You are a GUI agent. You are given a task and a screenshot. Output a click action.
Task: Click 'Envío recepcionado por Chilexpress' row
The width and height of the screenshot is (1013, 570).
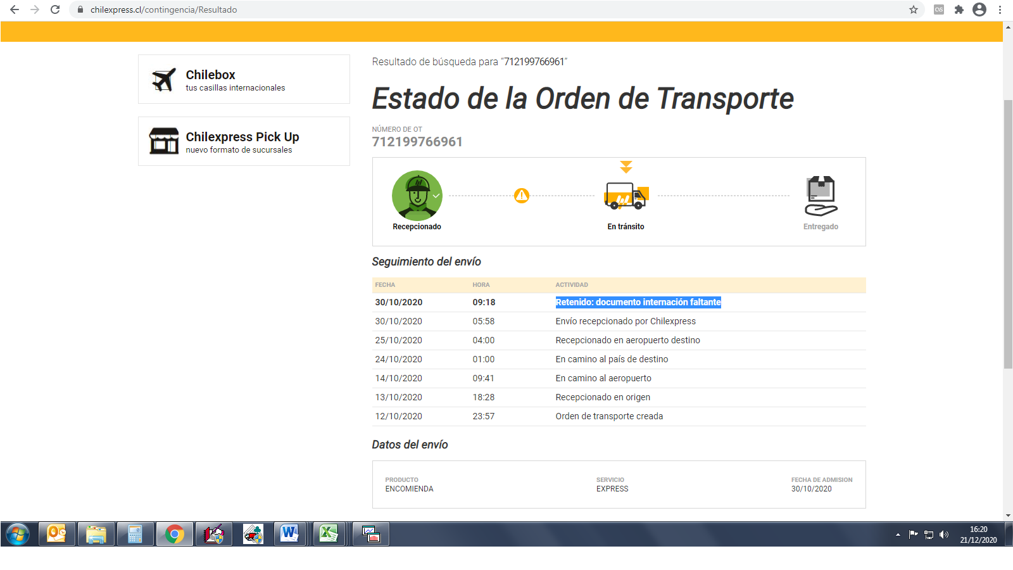point(619,321)
